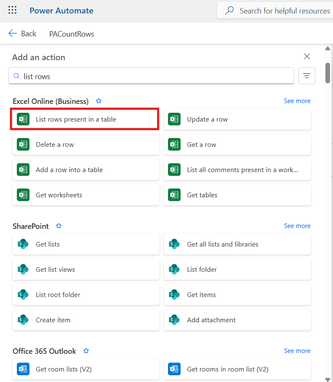Show more Office 365 Outlook actions
333x382 pixels.
coord(297,351)
